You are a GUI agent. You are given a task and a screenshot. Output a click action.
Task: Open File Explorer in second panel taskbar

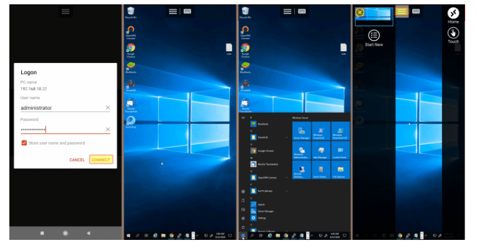[163, 236]
